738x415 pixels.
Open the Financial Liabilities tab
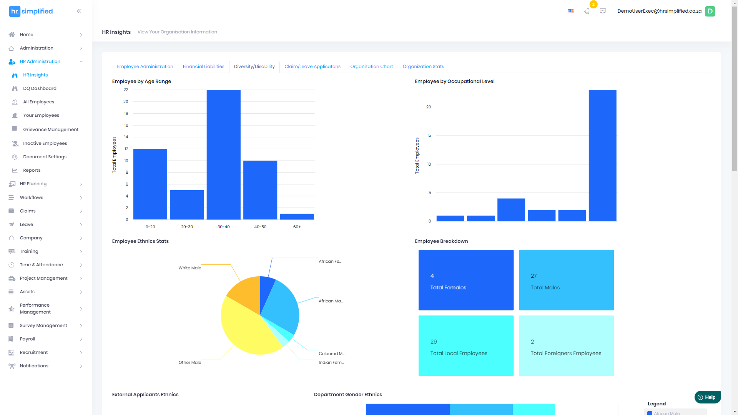coord(203,66)
